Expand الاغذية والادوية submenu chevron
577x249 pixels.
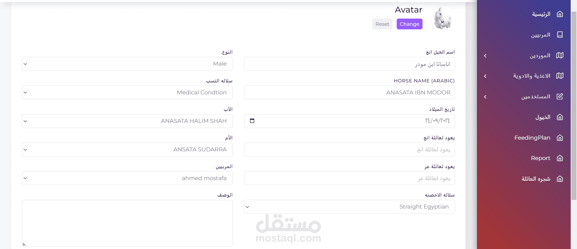tap(485, 76)
